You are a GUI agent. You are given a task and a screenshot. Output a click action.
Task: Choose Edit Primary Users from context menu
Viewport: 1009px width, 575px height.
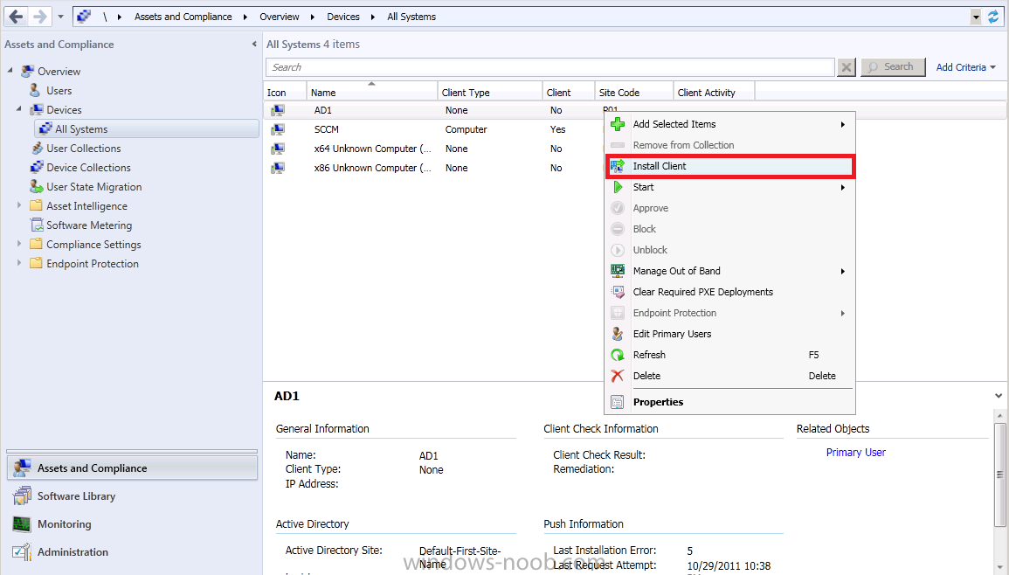click(x=729, y=334)
